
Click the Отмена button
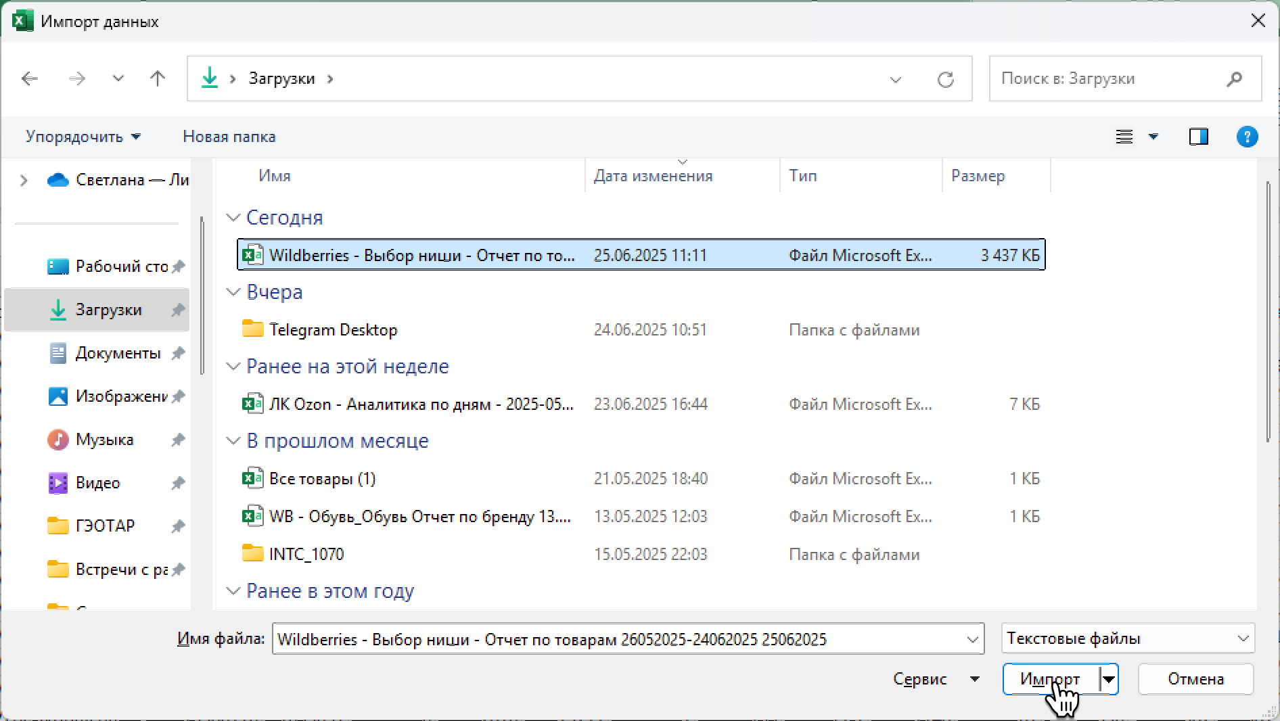pyautogui.click(x=1195, y=679)
